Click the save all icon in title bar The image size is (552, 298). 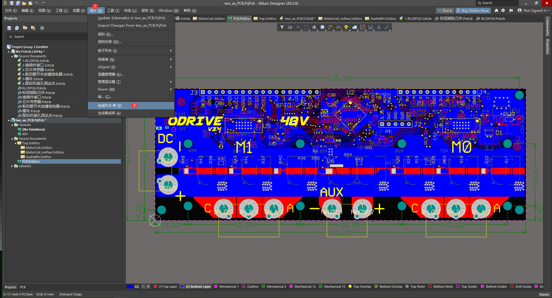pos(18,3)
